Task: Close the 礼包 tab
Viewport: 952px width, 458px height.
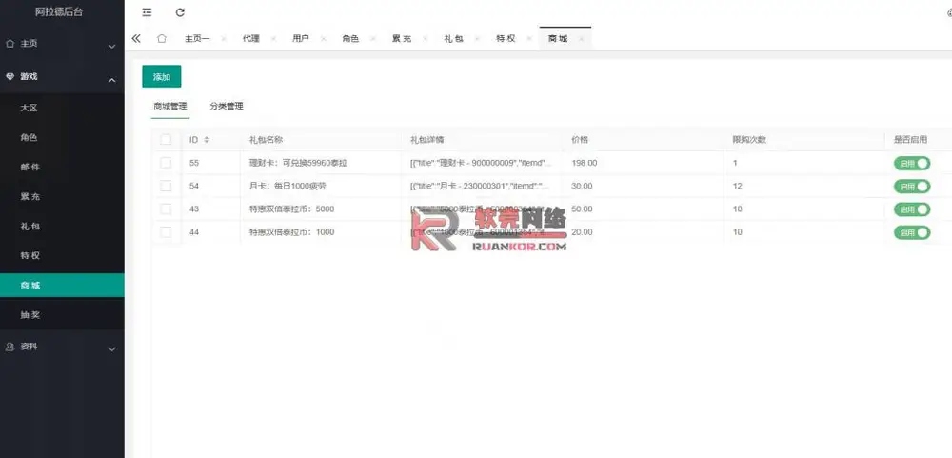Action: click(x=477, y=39)
